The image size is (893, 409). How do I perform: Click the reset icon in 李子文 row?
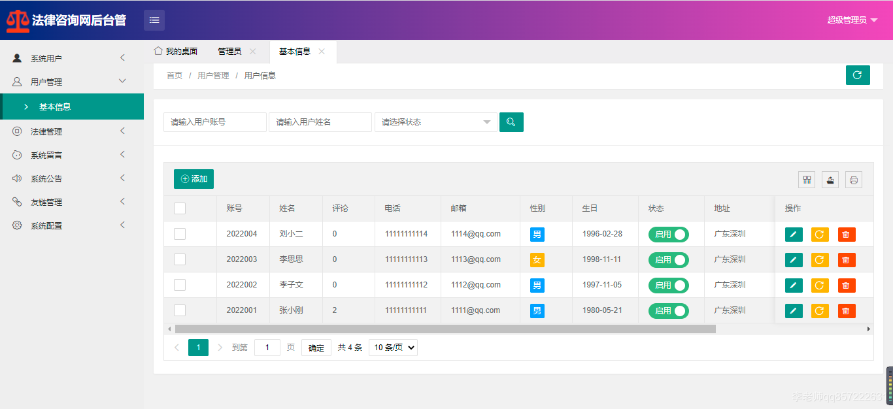820,286
